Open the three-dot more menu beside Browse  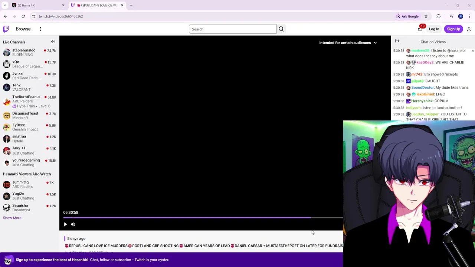pos(40,29)
